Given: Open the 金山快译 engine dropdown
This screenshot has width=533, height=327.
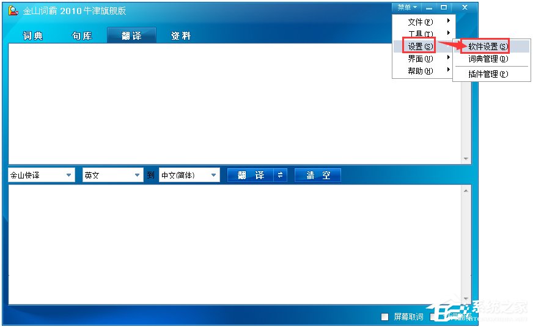Looking at the screenshot, I should coord(41,175).
